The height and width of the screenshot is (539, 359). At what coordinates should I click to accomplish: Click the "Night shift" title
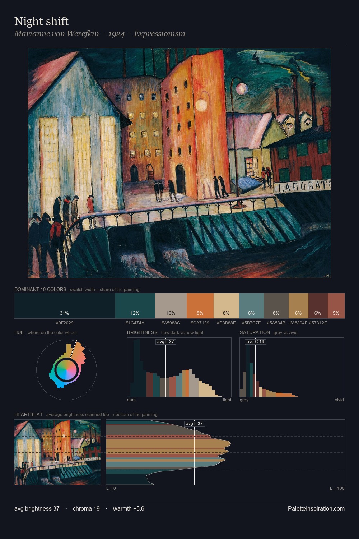41,21
